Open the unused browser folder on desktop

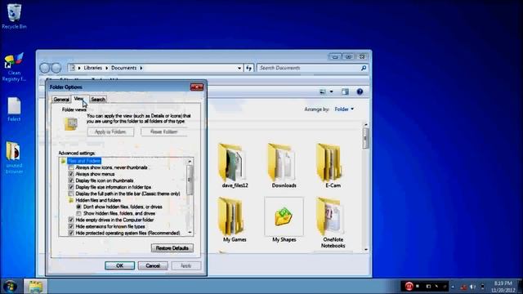pyautogui.click(x=14, y=157)
